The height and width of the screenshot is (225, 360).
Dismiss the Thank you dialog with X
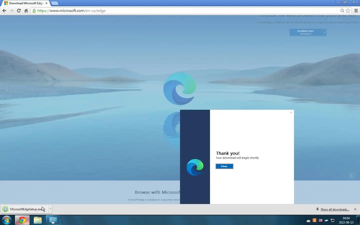point(291,112)
